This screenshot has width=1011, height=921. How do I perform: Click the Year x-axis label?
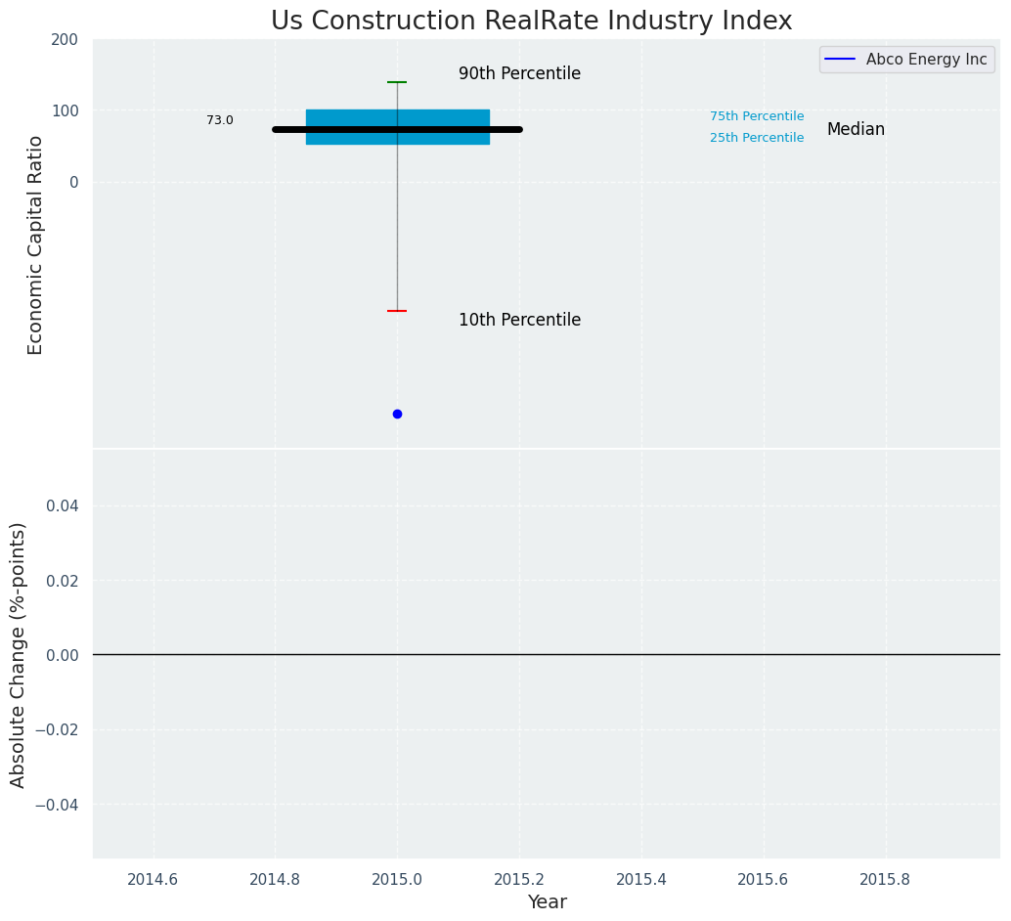[547, 901]
